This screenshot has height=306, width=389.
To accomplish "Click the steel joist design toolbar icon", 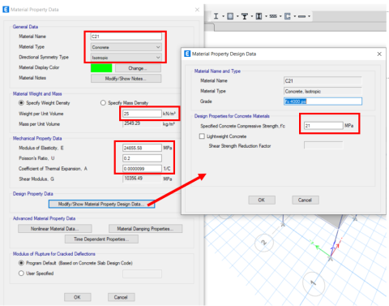I will [273, 16].
